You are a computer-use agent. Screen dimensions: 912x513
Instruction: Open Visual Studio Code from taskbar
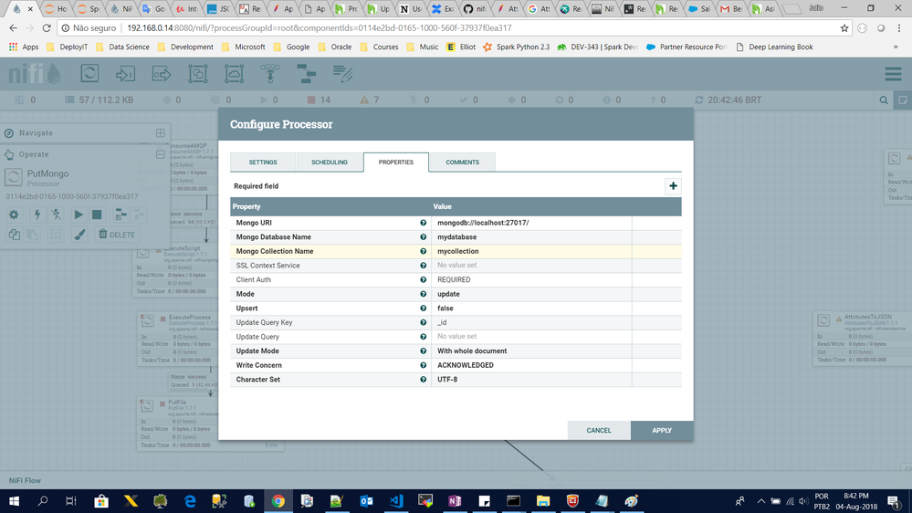(x=396, y=501)
